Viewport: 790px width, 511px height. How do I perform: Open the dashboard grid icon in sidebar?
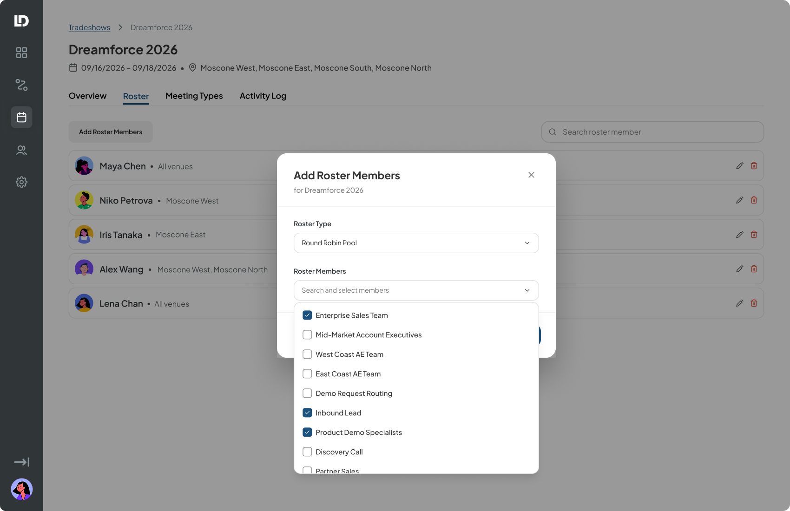pyautogui.click(x=21, y=52)
